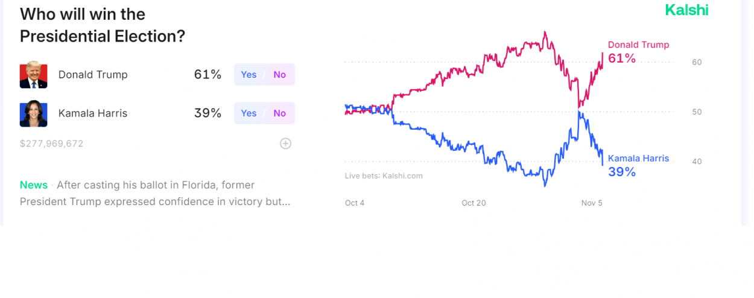
Task: Open the market title heading
Action: tap(102, 25)
